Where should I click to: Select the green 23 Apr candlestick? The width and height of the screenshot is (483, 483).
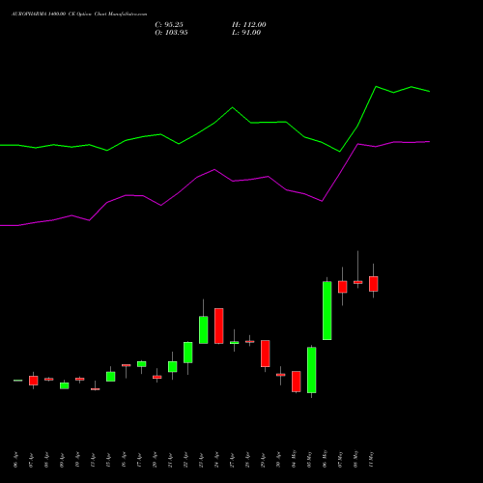point(203,330)
